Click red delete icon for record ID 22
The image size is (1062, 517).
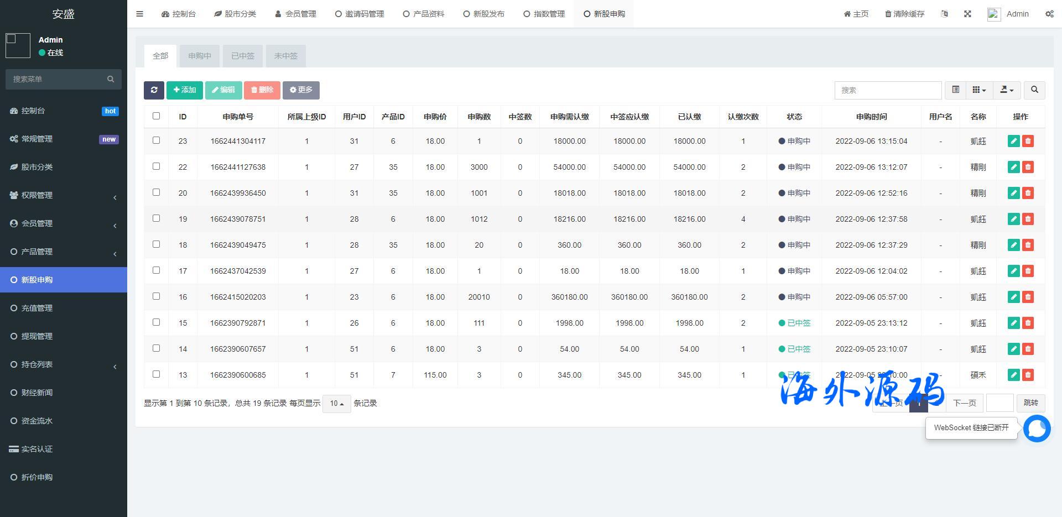(x=1028, y=167)
